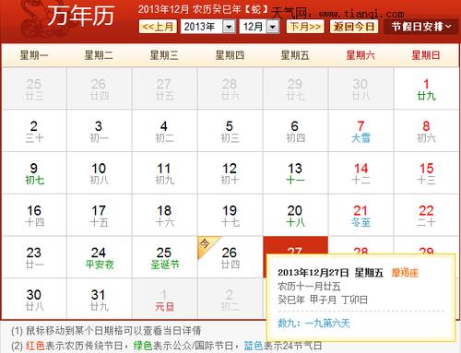The image size is (461, 353).
Task: Select December 8 初六 cell
Action: [426, 131]
